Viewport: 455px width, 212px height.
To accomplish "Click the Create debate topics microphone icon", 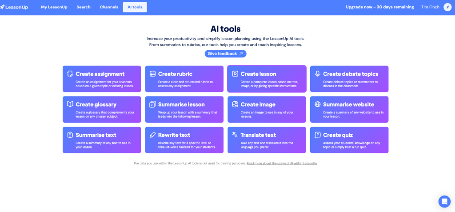I will click(x=318, y=74).
